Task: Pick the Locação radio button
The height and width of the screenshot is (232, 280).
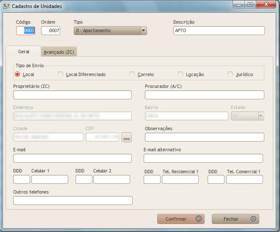Action: pos(181,74)
